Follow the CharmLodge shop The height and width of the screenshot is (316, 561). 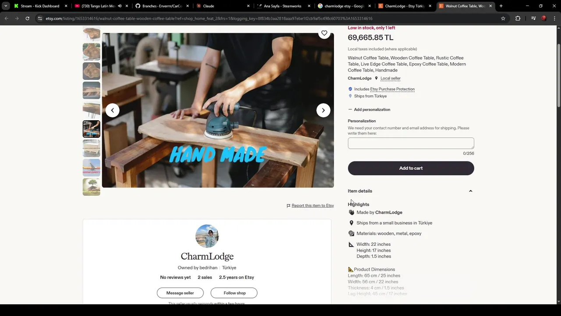point(234,293)
